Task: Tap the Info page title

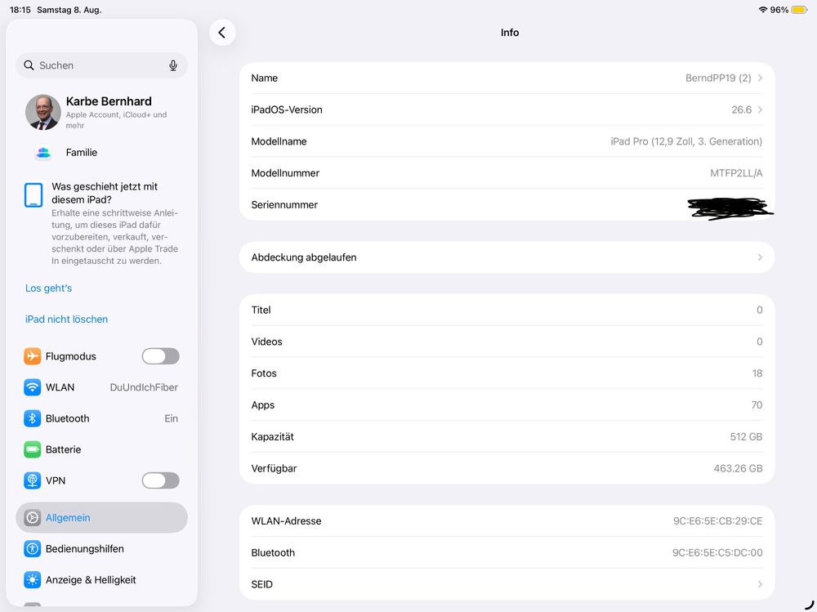Action: pos(510,33)
